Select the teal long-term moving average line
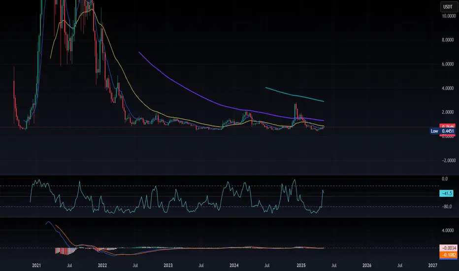459x271 pixels. [x=295, y=95]
